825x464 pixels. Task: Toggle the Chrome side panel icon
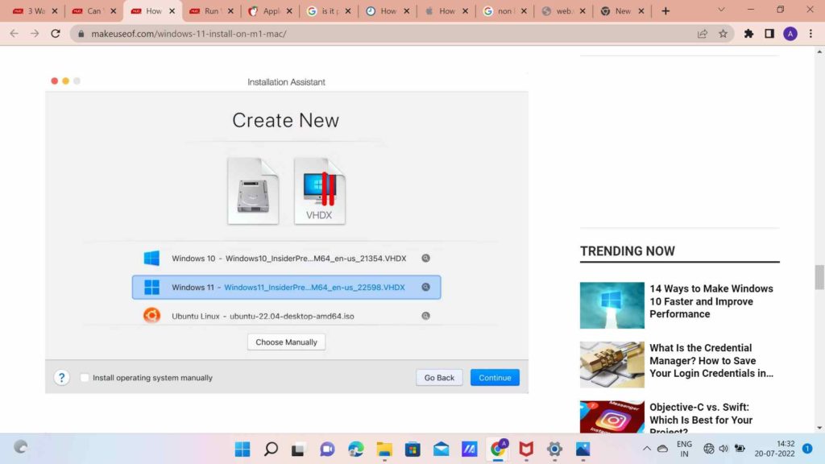(769, 34)
